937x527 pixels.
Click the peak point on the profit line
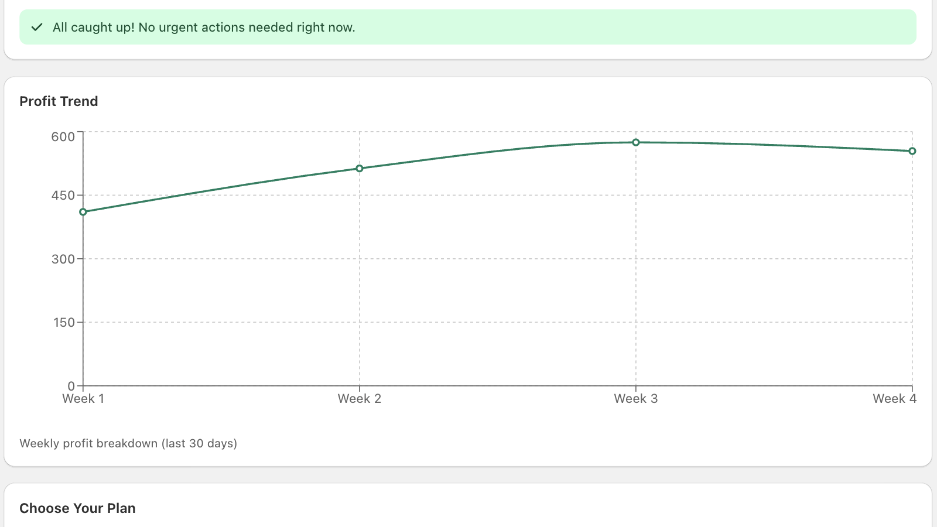pyautogui.click(x=635, y=142)
